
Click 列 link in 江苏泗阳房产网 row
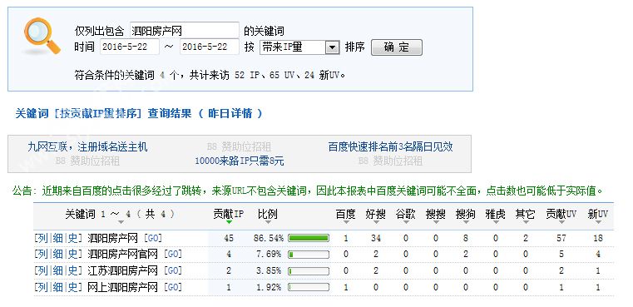coord(42,270)
